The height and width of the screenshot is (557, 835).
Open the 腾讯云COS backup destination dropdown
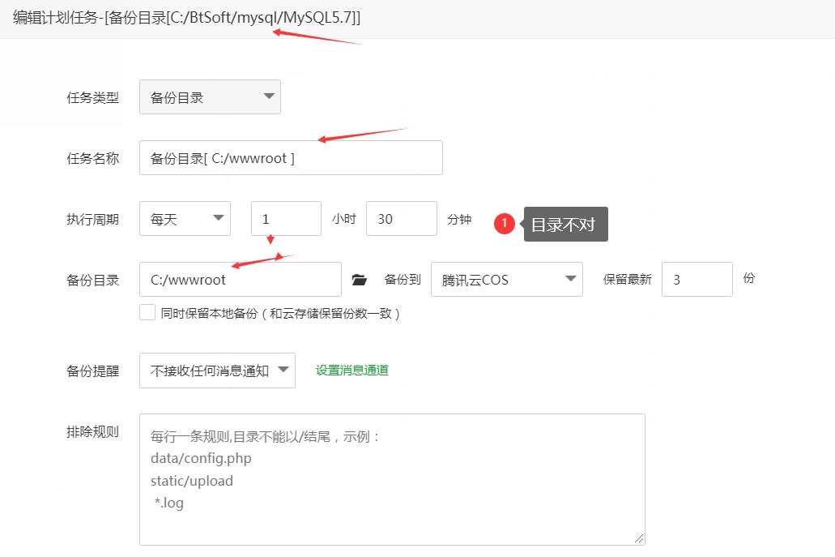point(506,279)
